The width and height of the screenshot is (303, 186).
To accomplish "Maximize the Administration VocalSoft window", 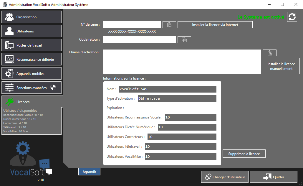I will point(282,4).
